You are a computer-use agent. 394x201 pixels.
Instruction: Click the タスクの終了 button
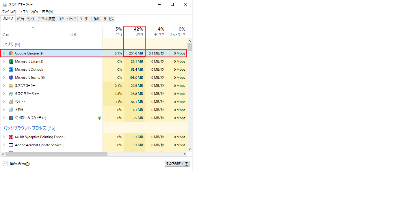pos(177,164)
